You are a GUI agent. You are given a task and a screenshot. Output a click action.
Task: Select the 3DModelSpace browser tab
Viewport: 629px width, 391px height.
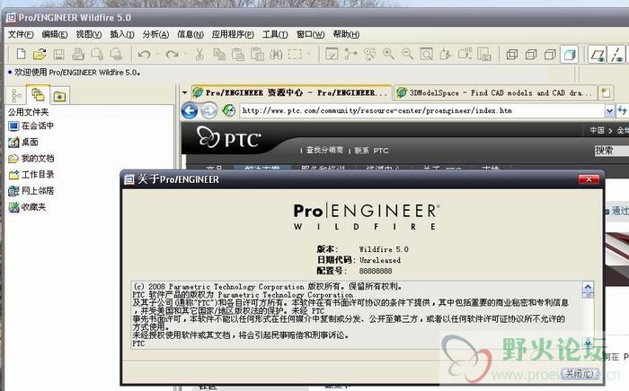pos(495,93)
